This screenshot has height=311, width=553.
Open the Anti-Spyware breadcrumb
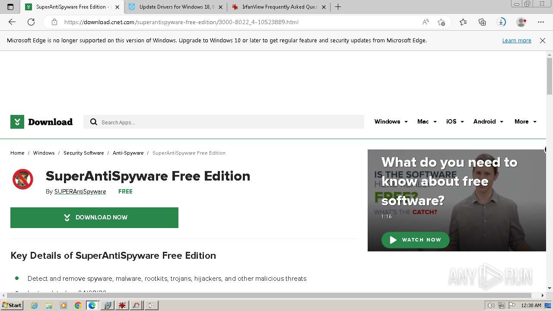(128, 153)
